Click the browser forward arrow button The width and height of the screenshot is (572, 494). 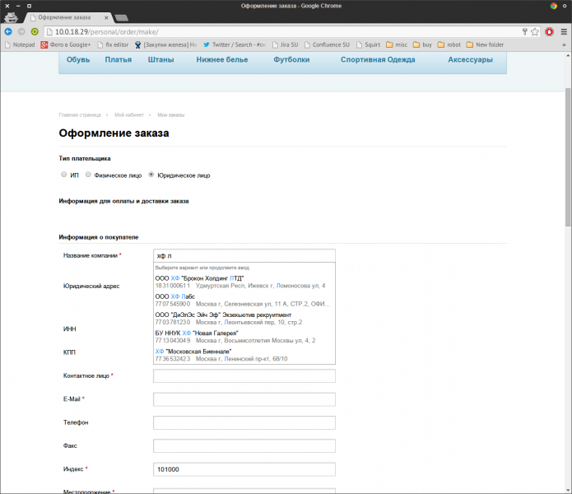21,31
